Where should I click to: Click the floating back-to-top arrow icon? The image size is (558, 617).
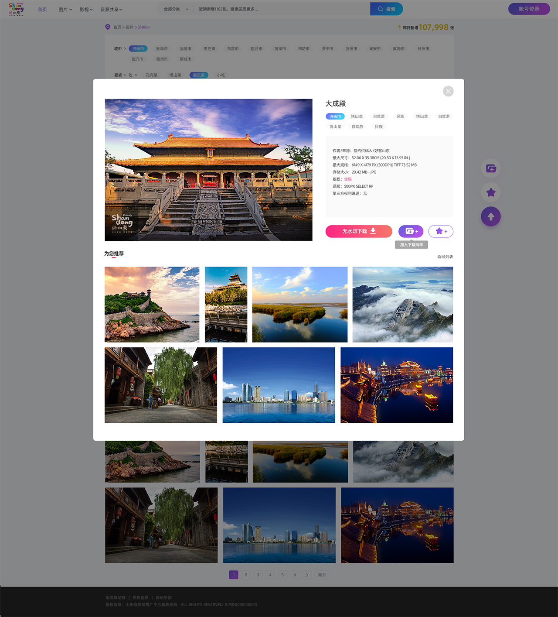491,216
